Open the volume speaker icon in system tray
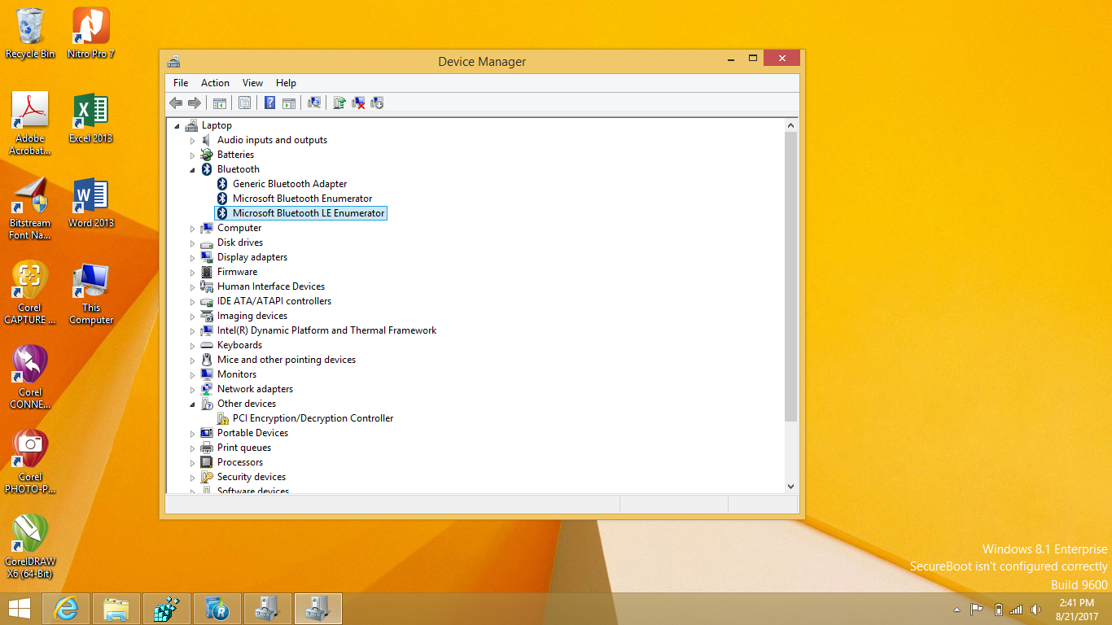This screenshot has width=1112, height=625. pyautogui.click(x=1035, y=610)
